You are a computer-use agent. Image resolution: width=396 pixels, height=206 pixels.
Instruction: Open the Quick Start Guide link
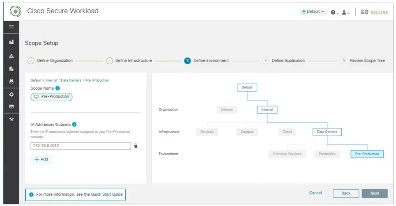click(x=107, y=194)
